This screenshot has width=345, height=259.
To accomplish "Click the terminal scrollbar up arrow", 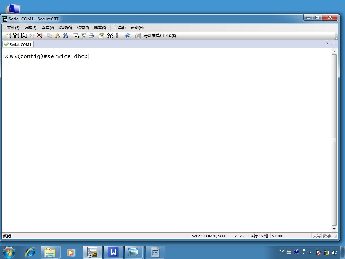I will [334, 51].
